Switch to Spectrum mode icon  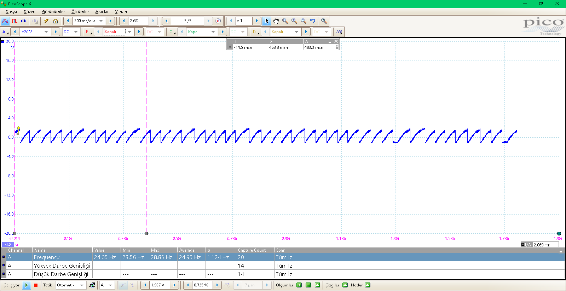coord(24,21)
